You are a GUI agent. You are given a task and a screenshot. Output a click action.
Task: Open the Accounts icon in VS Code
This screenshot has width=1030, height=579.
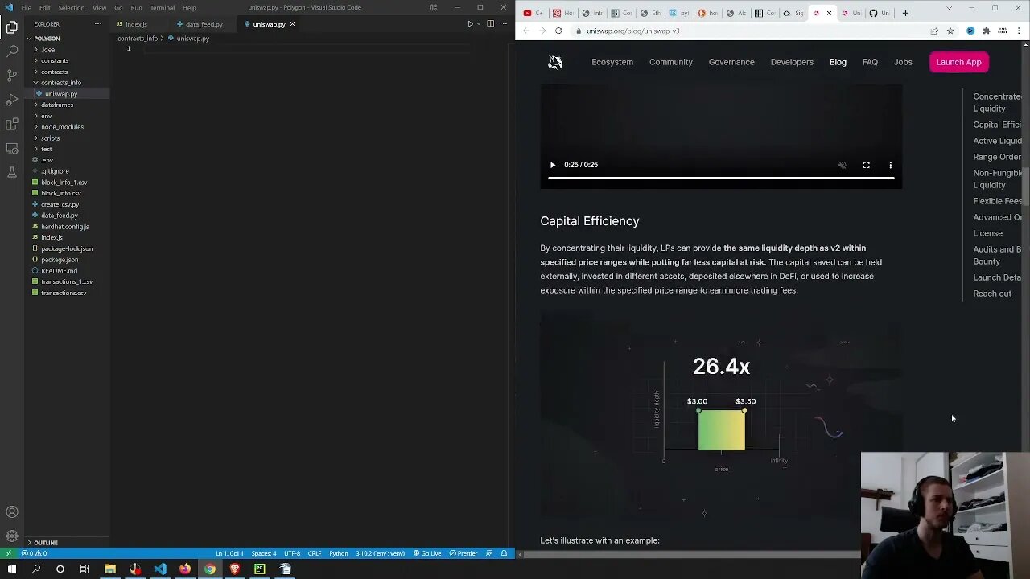point(11,511)
